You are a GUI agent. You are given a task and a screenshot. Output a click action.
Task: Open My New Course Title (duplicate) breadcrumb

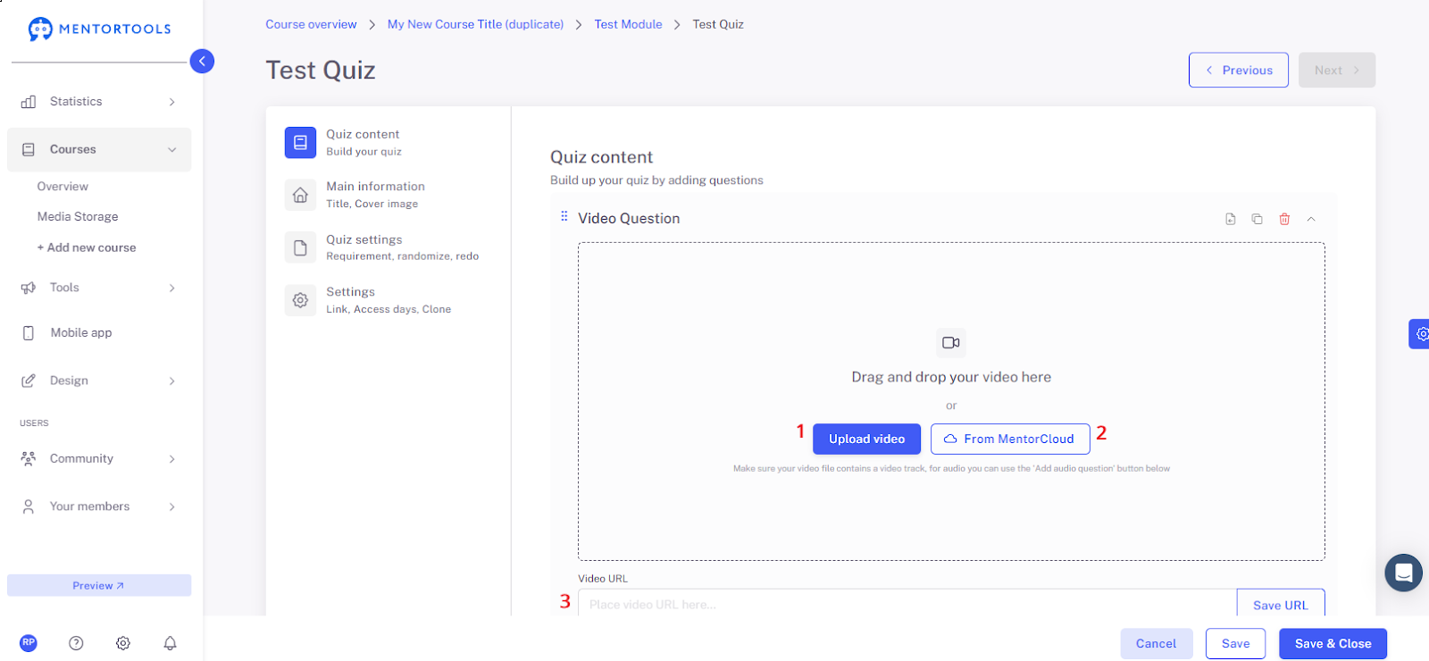click(475, 24)
